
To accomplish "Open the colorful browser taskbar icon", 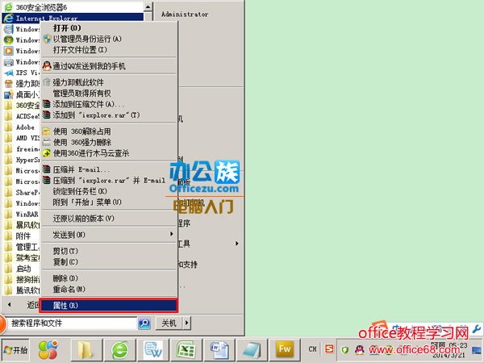I will [48, 350].
